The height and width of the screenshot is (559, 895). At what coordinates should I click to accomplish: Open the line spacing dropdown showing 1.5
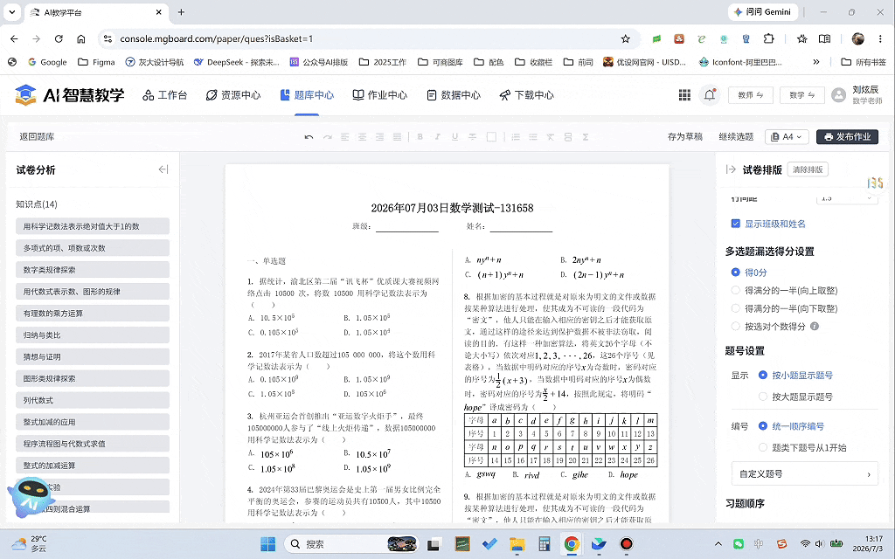pos(846,198)
